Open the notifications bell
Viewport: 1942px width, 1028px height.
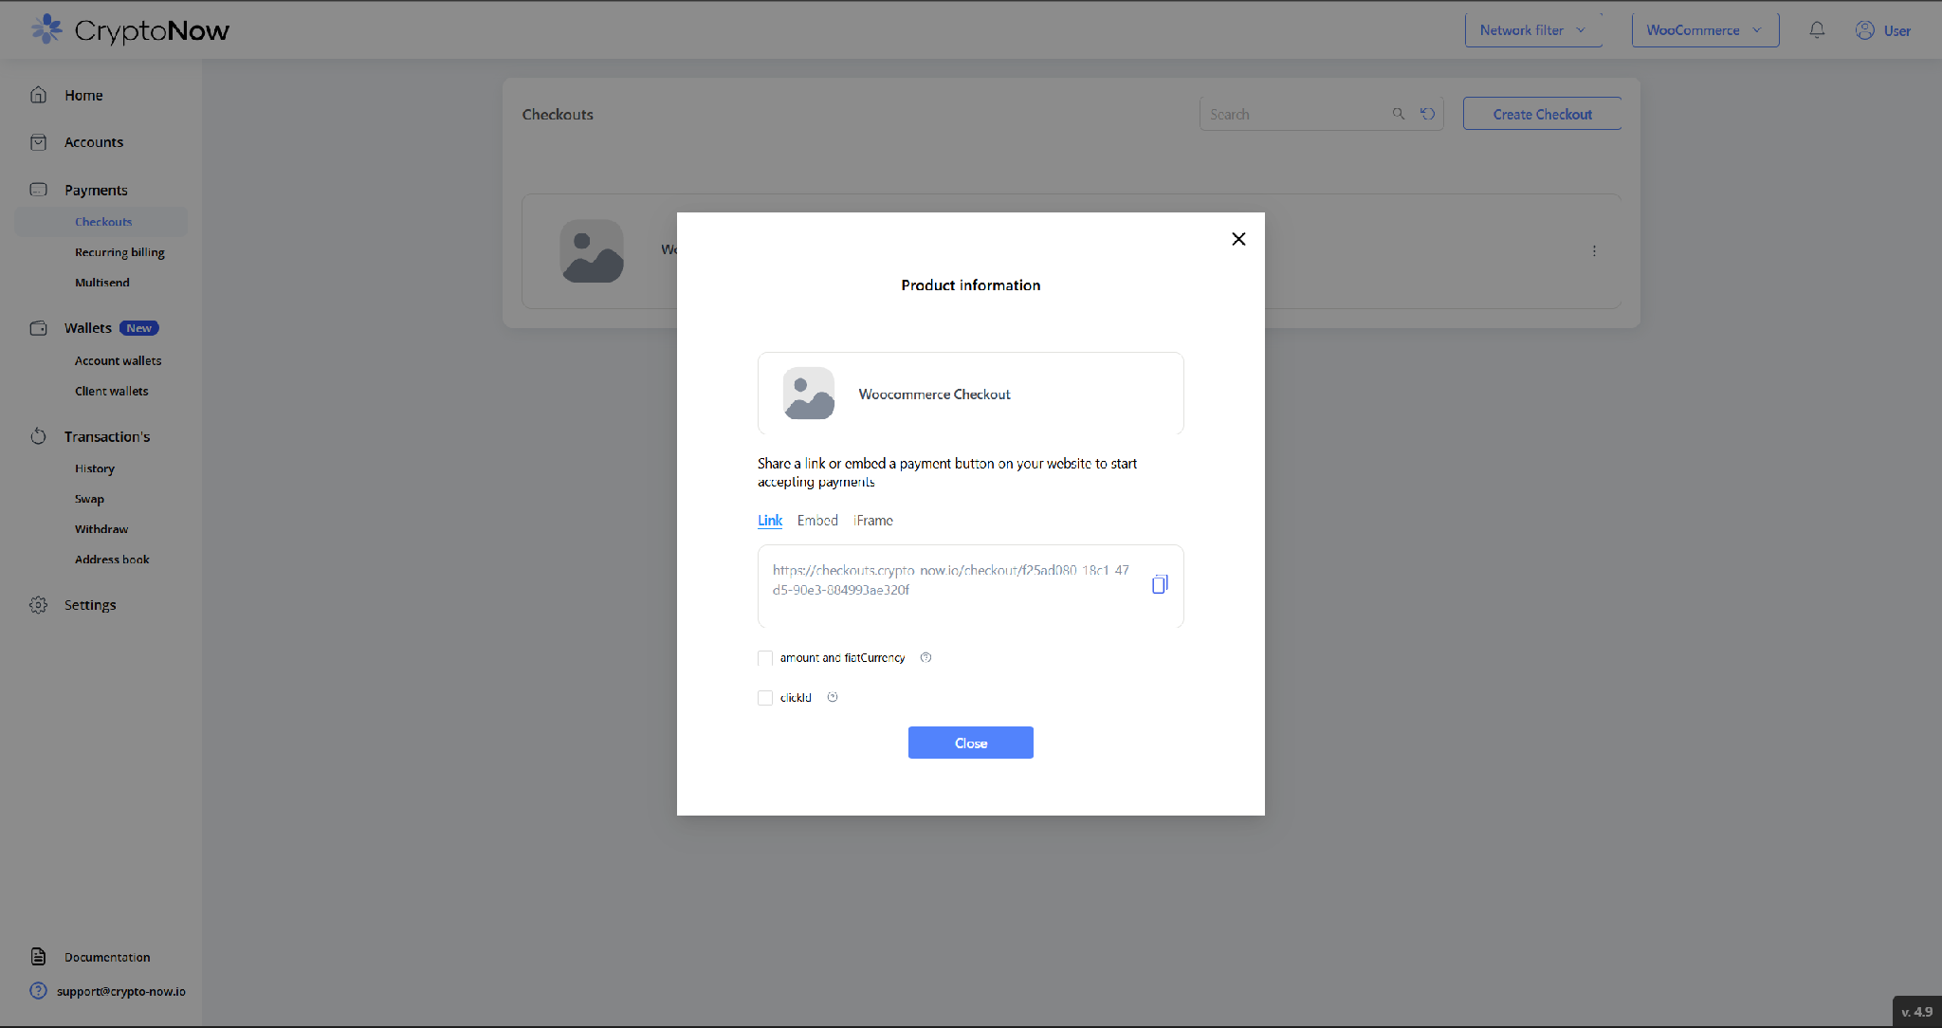pyautogui.click(x=1817, y=30)
